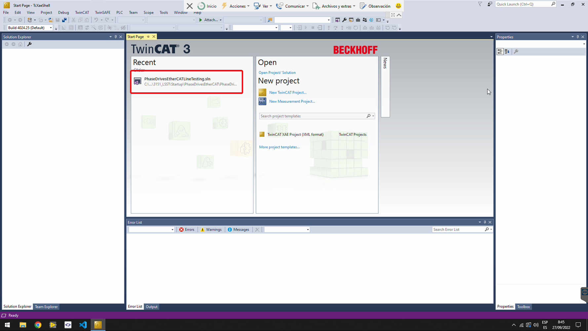Switch to the Toolbox tab
The image size is (588, 331).
[524, 307]
